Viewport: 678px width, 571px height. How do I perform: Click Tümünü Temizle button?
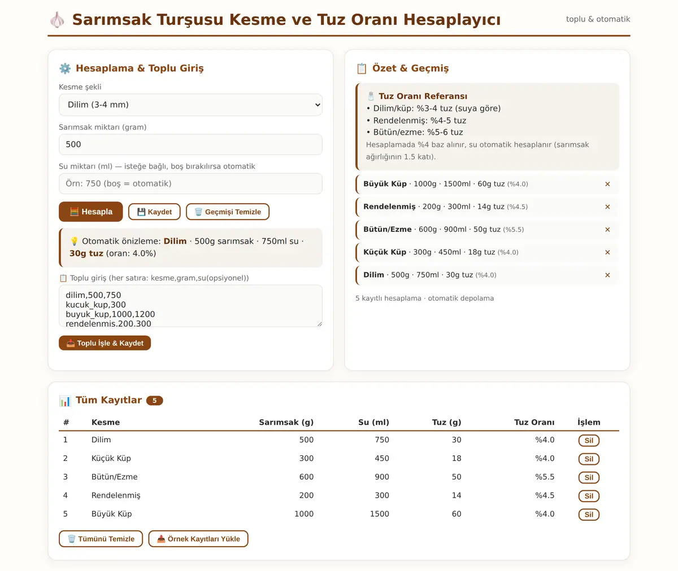pyautogui.click(x=101, y=539)
